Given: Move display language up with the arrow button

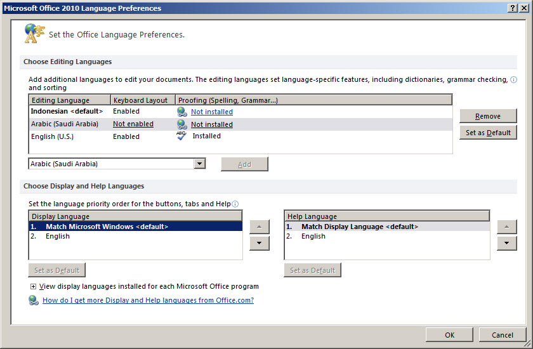Looking at the screenshot, I should [x=260, y=227].
